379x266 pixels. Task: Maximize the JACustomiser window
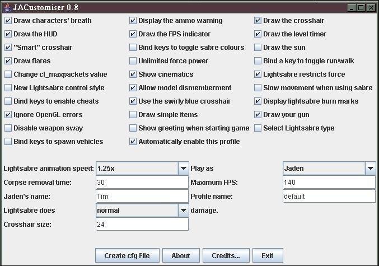coord(361,8)
